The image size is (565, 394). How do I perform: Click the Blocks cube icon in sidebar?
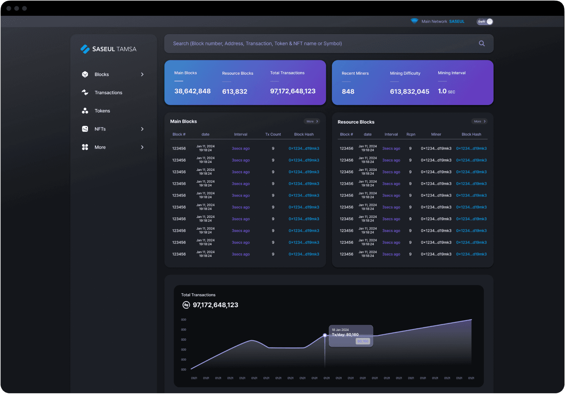(x=85, y=74)
